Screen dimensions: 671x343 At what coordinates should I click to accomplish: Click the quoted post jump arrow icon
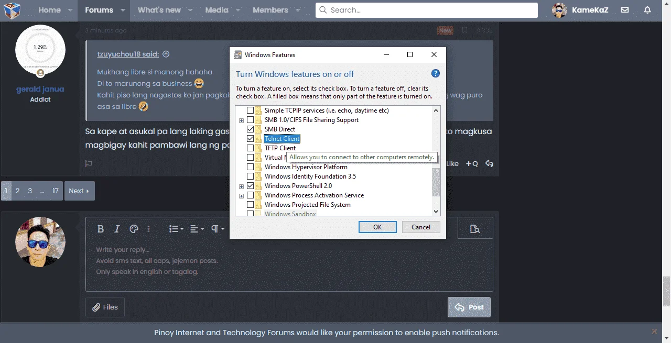(166, 54)
